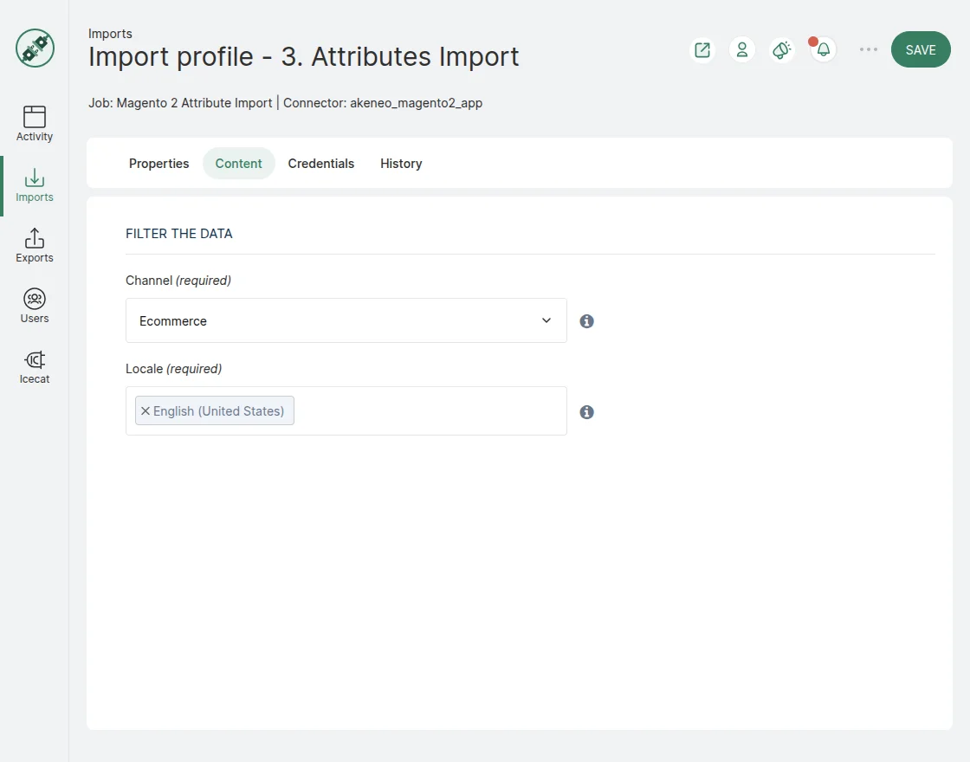This screenshot has height=762, width=970.
Task: Expand the Channel dropdown chevron
Action: click(546, 320)
